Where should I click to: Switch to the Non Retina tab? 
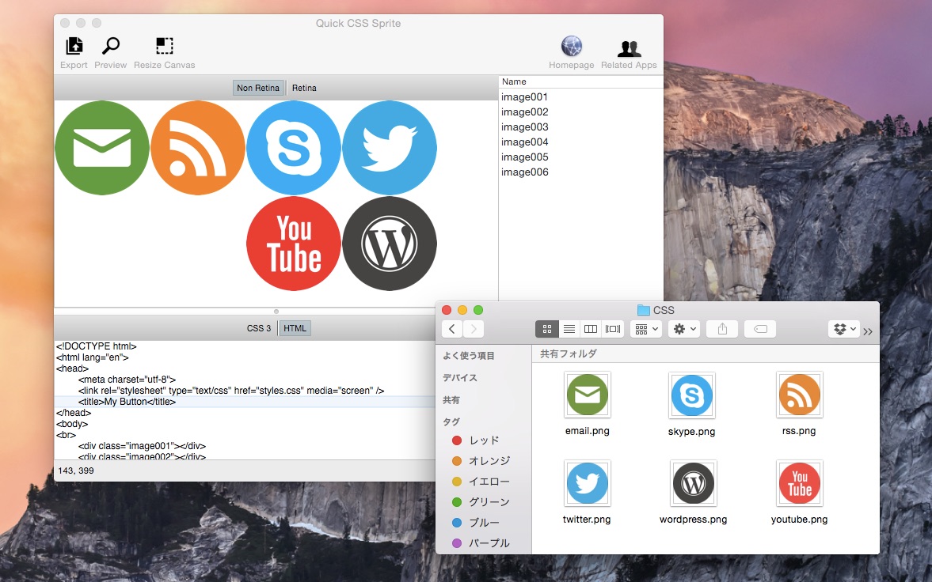click(258, 88)
